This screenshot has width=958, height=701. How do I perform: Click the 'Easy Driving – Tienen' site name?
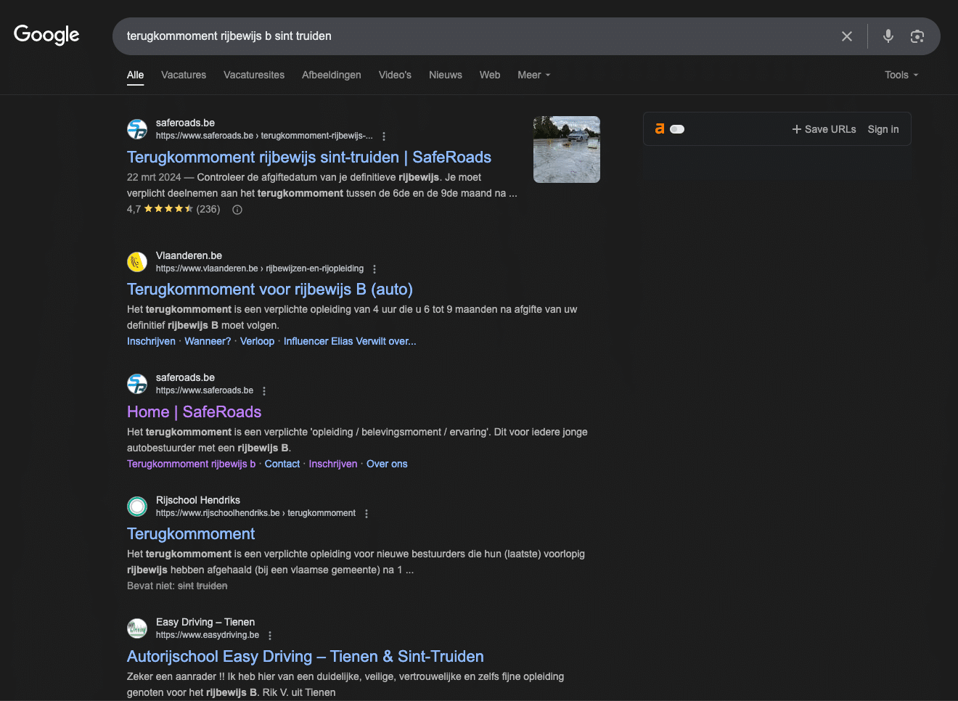pyautogui.click(x=205, y=622)
